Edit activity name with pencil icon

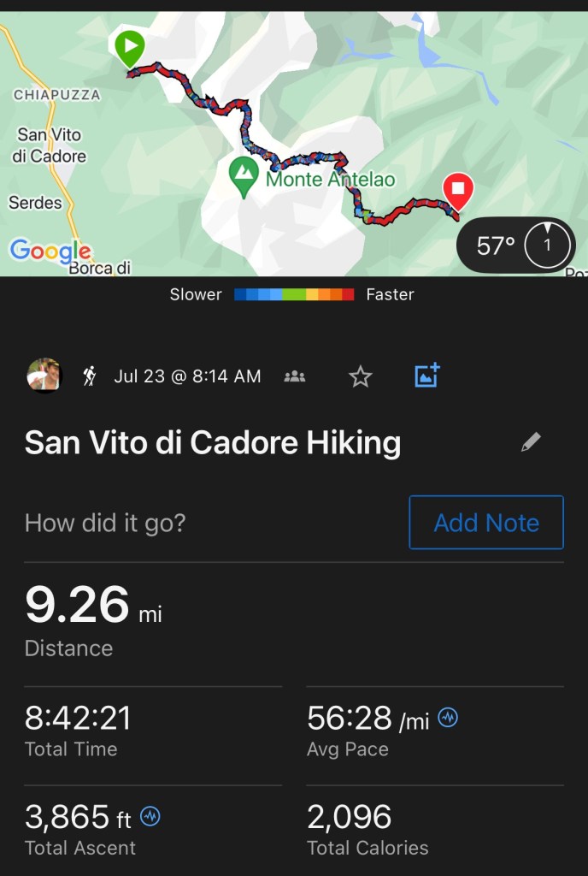coord(531,442)
